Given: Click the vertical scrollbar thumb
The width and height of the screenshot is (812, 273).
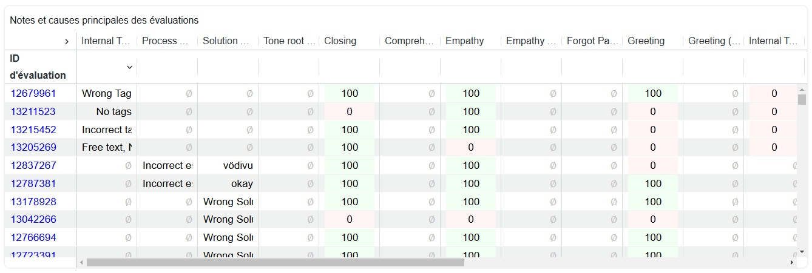Looking at the screenshot, I should (802, 100).
